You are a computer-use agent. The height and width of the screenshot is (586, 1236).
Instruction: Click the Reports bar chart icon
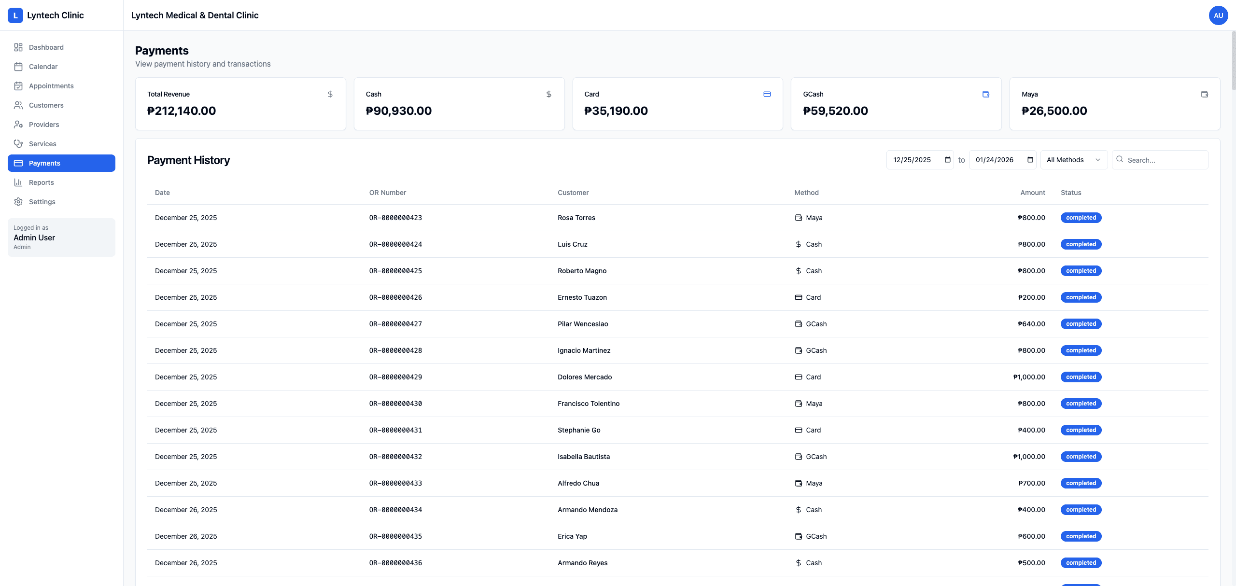pyautogui.click(x=18, y=182)
